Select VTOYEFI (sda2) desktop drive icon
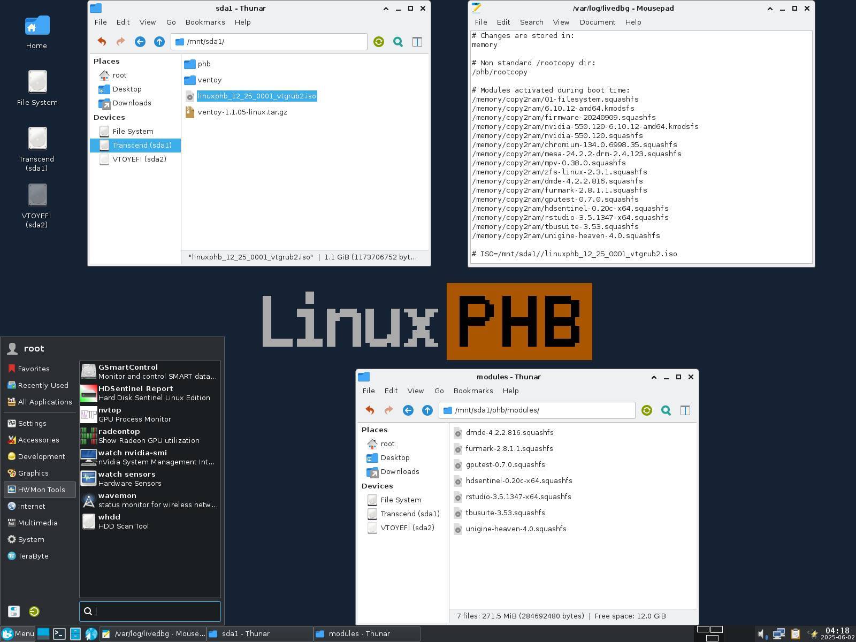Viewport: 856px width, 642px height. (x=37, y=206)
